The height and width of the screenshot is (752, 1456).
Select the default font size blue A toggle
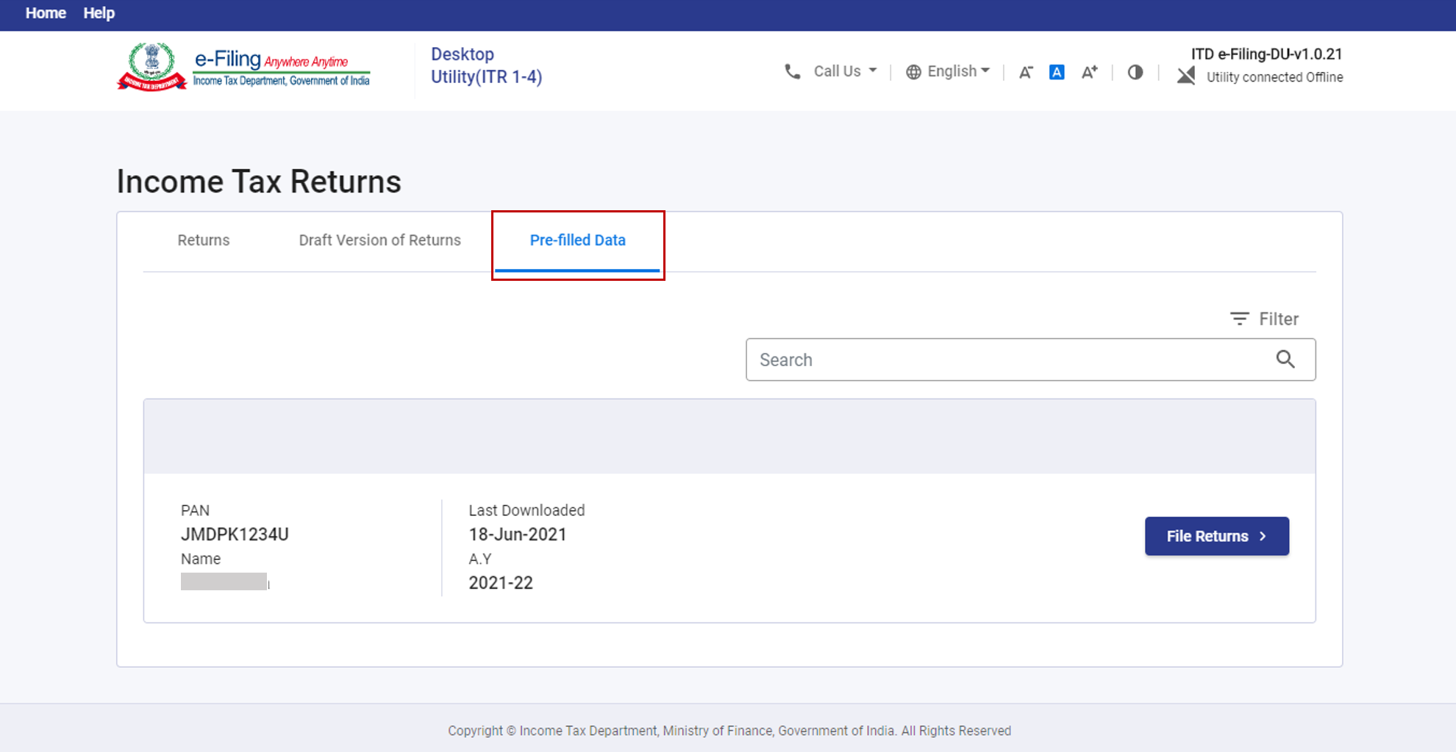1057,71
